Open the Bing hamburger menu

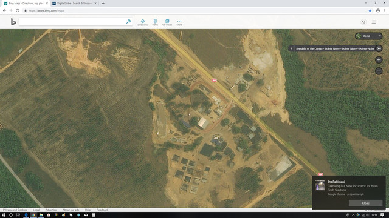point(374,22)
